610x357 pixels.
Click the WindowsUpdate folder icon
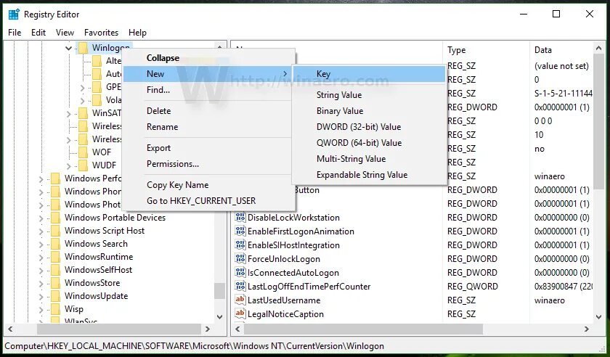click(56, 296)
